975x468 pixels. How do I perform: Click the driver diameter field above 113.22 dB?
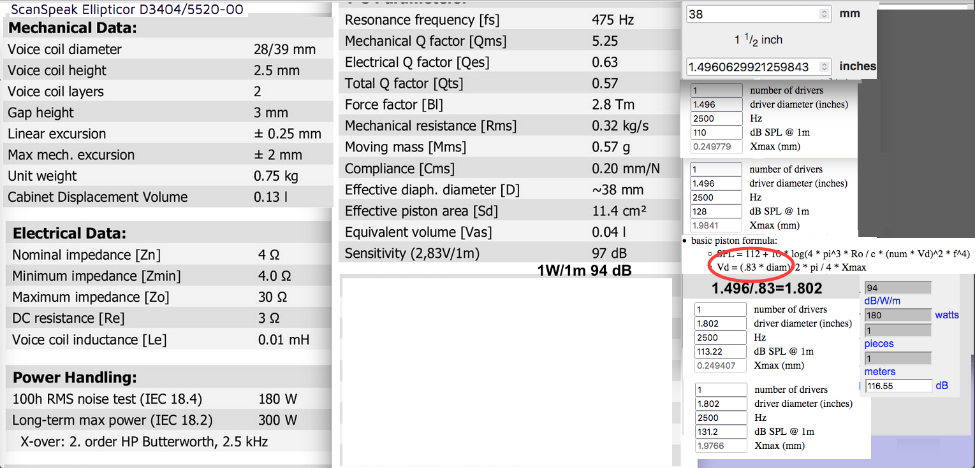pos(721,323)
